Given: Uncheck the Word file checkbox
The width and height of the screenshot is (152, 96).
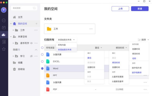Looking at the screenshot, I should [42, 68].
